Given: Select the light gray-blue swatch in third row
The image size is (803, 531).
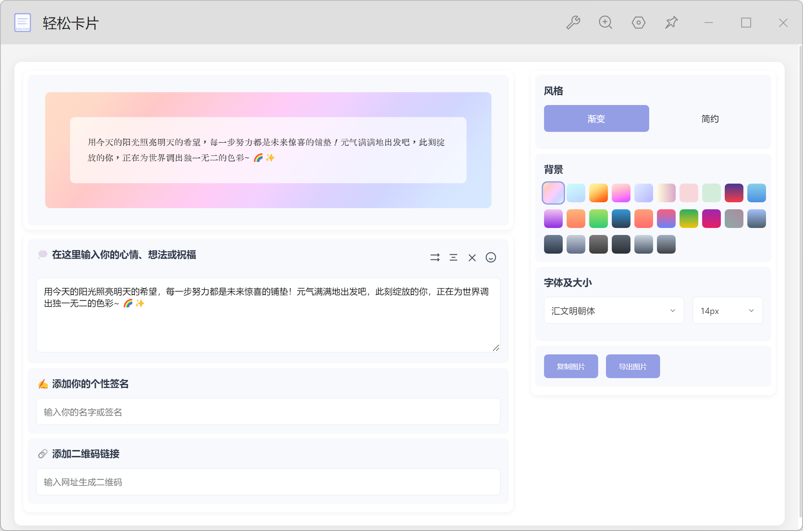Looking at the screenshot, I should tap(576, 244).
